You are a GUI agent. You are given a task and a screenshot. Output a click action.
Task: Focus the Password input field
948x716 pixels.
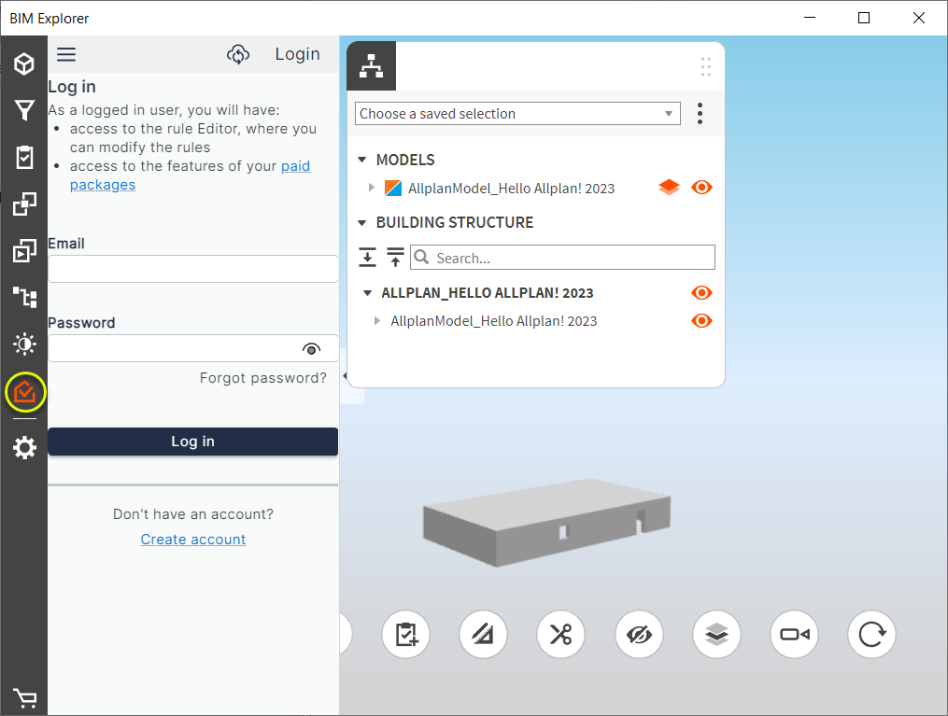pos(192,348)
